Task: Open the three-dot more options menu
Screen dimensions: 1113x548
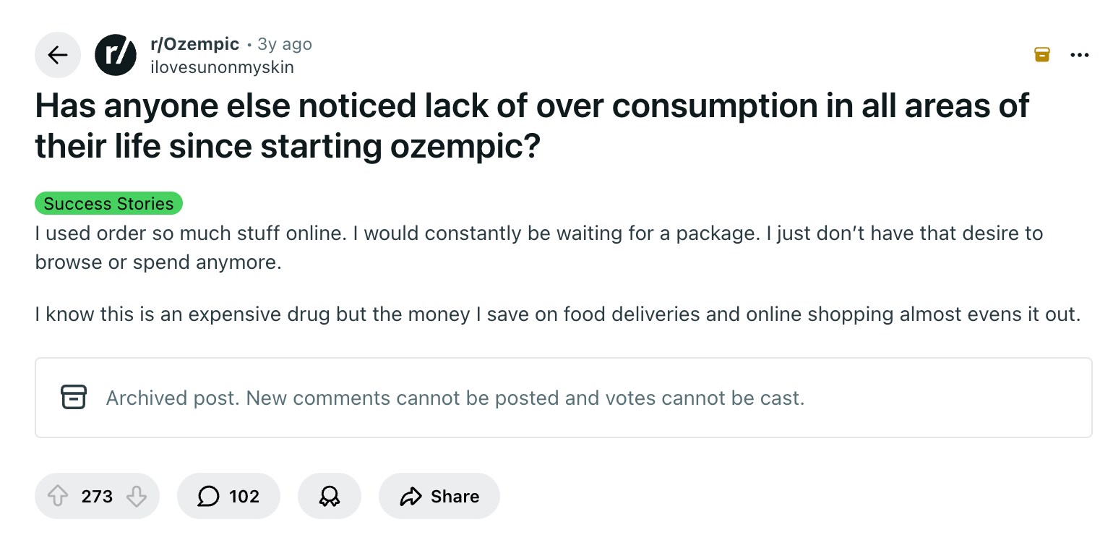Action: click(x=1079, y=55)
